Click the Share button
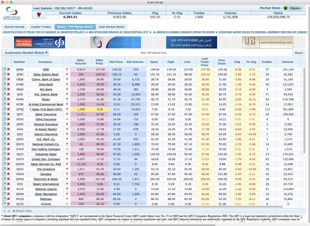The image size is (310, 226). tap(299, 53)
